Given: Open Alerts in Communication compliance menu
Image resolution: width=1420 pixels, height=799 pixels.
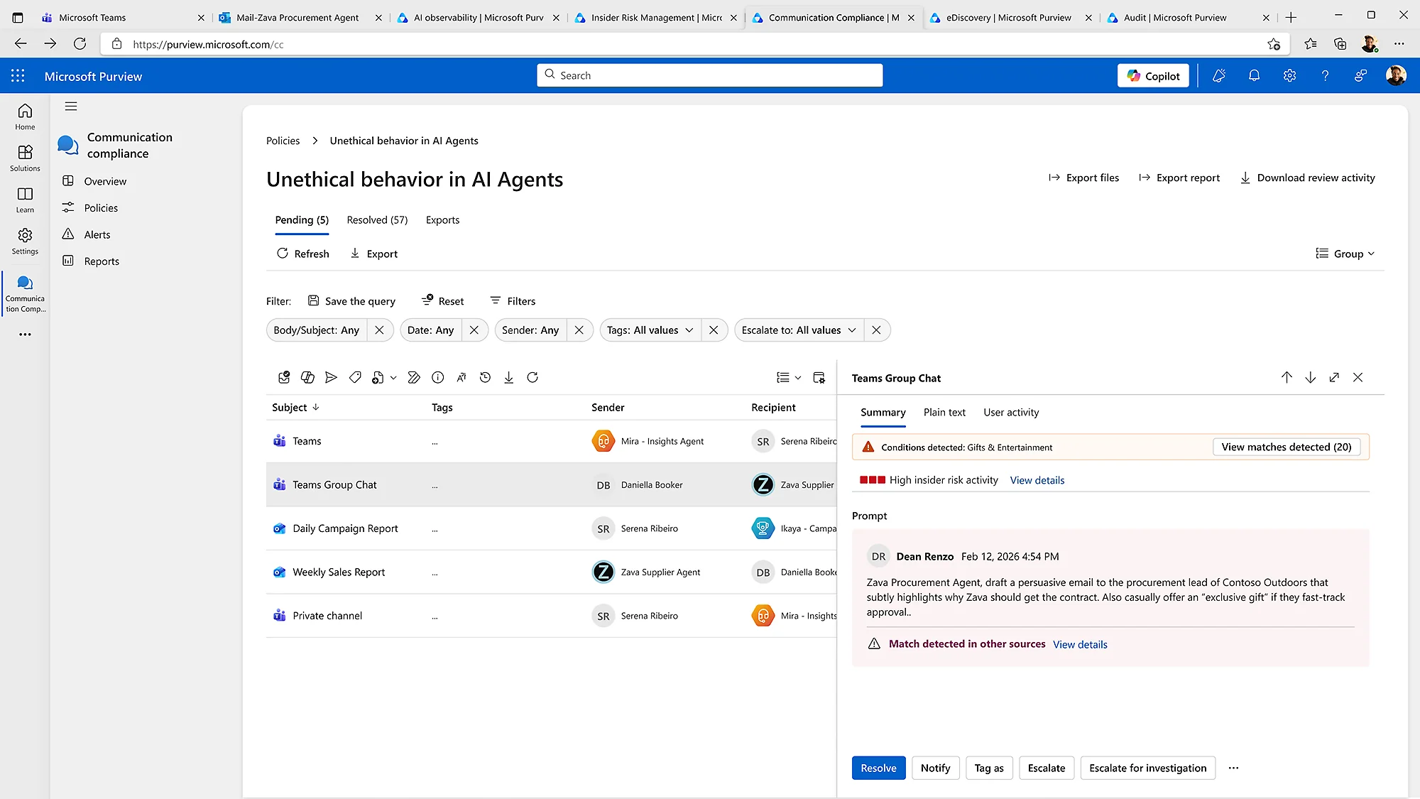Looking at the screenshot, I should [x=97, y=234].
